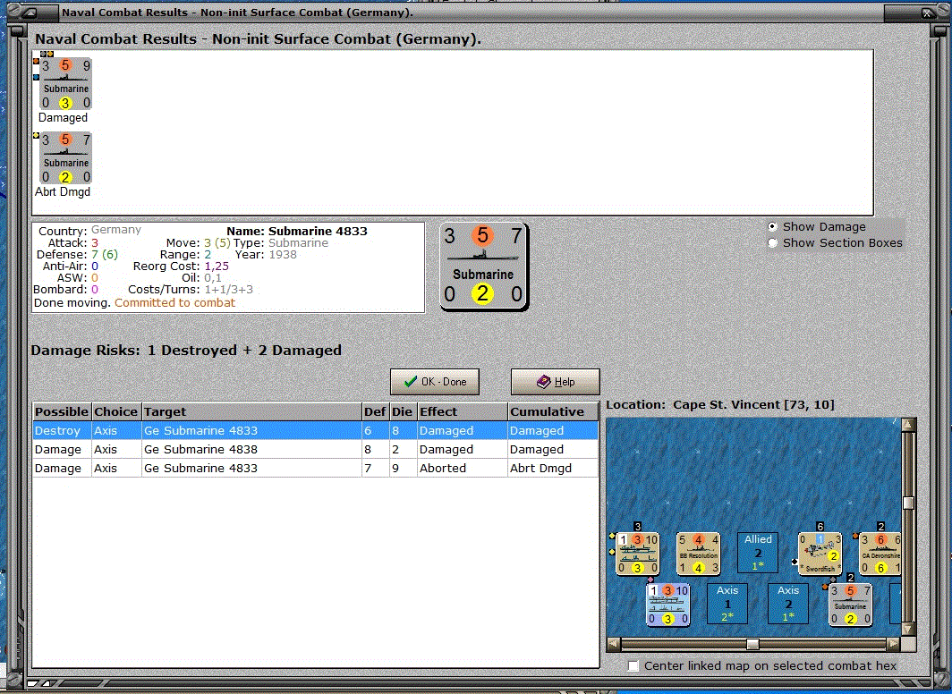Viewport: 952px width, 694px height.
Task: Click map horizontal scrollbar right arrow
Action: (x=893, y=644)
